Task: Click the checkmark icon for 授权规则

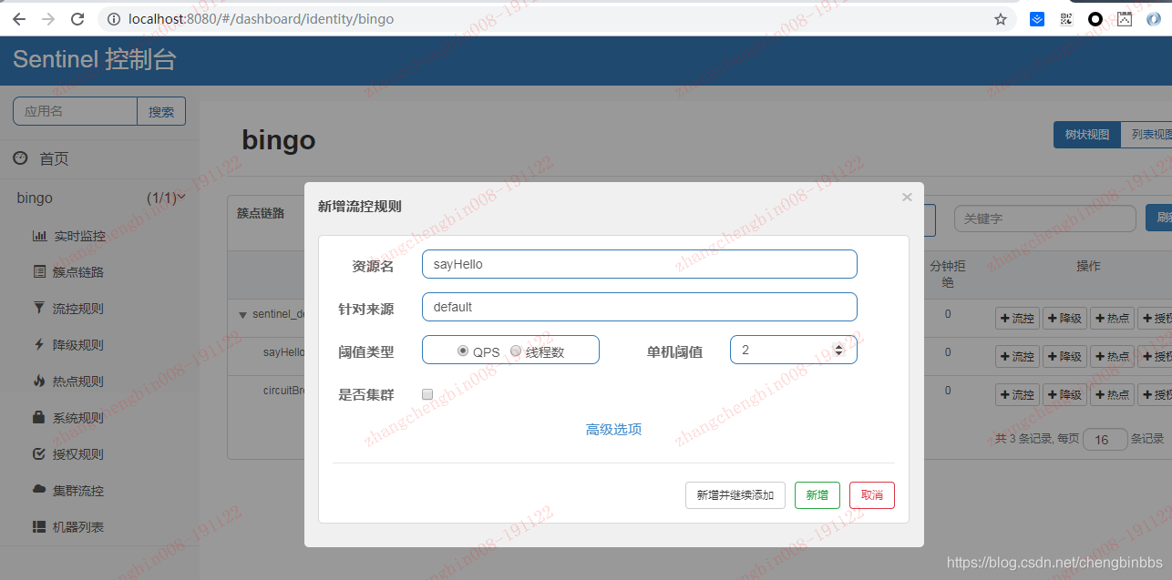Action: (x=39, y=453)
